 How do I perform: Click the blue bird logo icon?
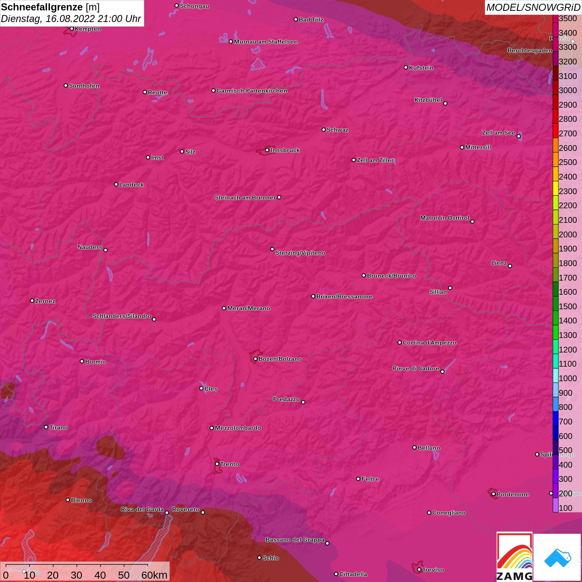[x=557, y=558]
